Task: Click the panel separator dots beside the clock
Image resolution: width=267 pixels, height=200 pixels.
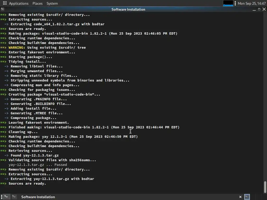Action: tap(235, 3)
